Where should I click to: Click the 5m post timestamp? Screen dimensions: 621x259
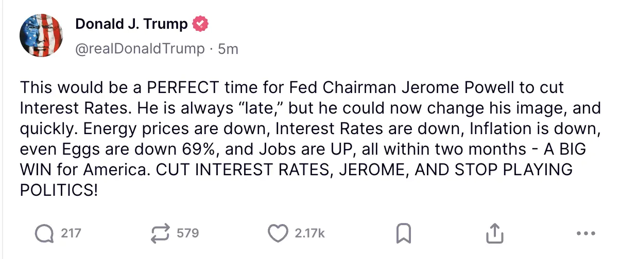pyautogui.click(x=228, y=49)
